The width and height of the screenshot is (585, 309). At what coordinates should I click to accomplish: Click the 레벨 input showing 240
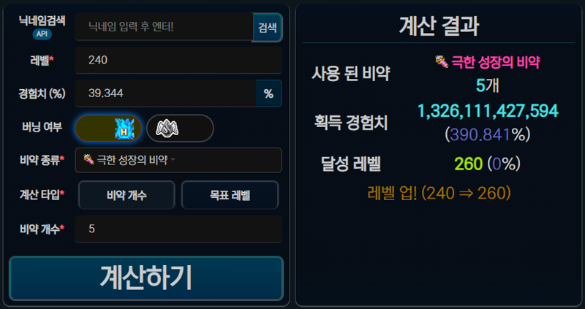coord(178,60)
